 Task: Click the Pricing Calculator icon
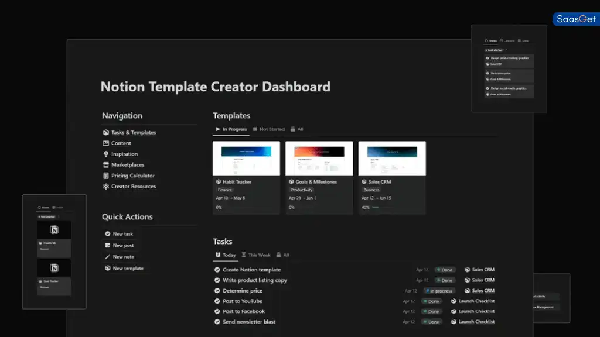point(106,176)
